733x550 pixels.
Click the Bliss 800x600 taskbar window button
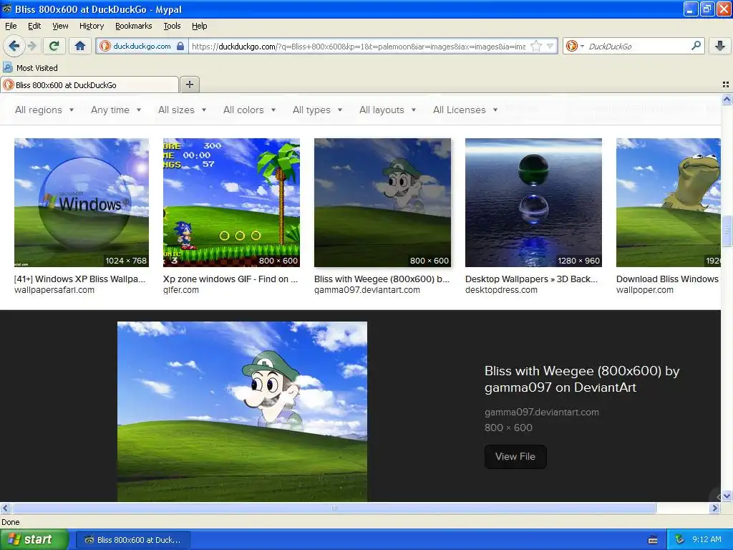click(133, 540)
